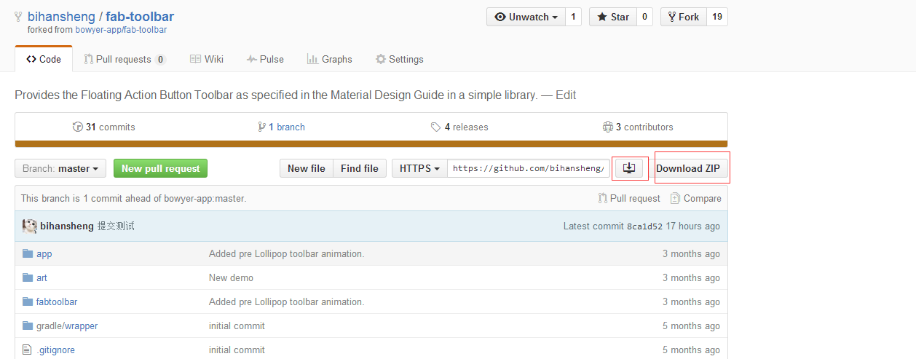The image size is (916, 359).
Task: Click the Compare link
Action: pyautogui.click(x=696, y=198)
